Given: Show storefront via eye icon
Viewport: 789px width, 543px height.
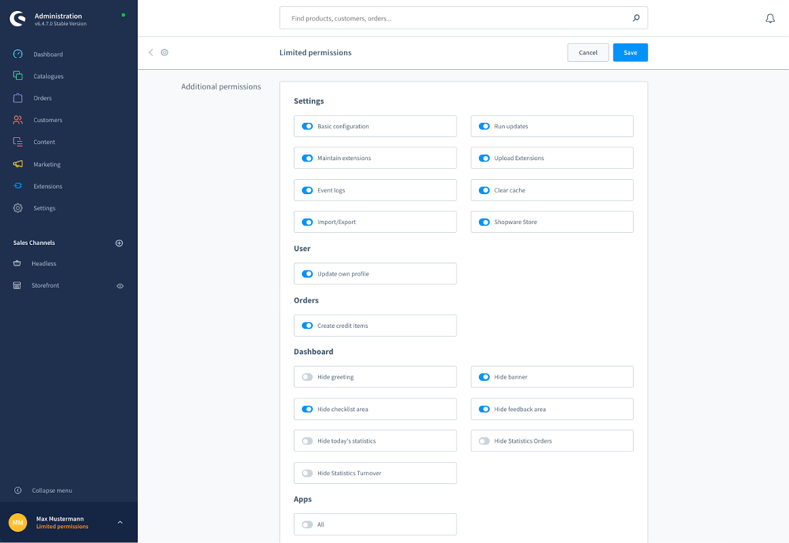Looking at the screenshot, I should [120, 286].
